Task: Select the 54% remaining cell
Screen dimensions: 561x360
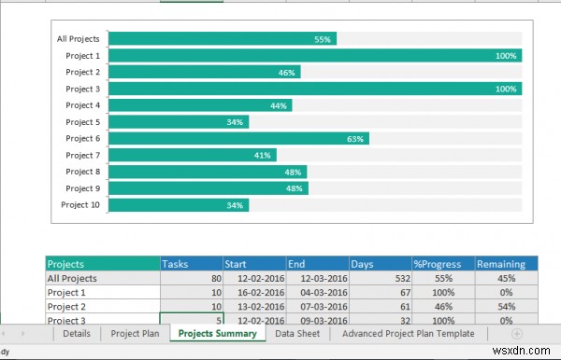Action: [506, 306]
